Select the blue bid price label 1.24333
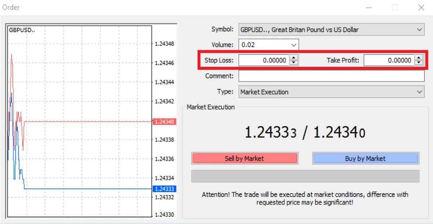The height and width of the screenshot is (224, 433). point(164,189)
